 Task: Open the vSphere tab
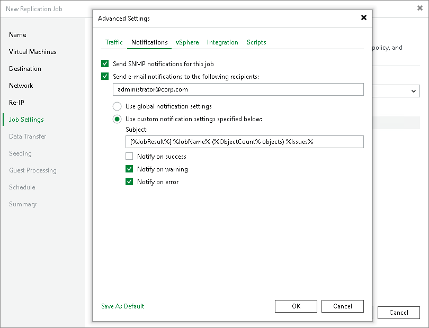187,42
